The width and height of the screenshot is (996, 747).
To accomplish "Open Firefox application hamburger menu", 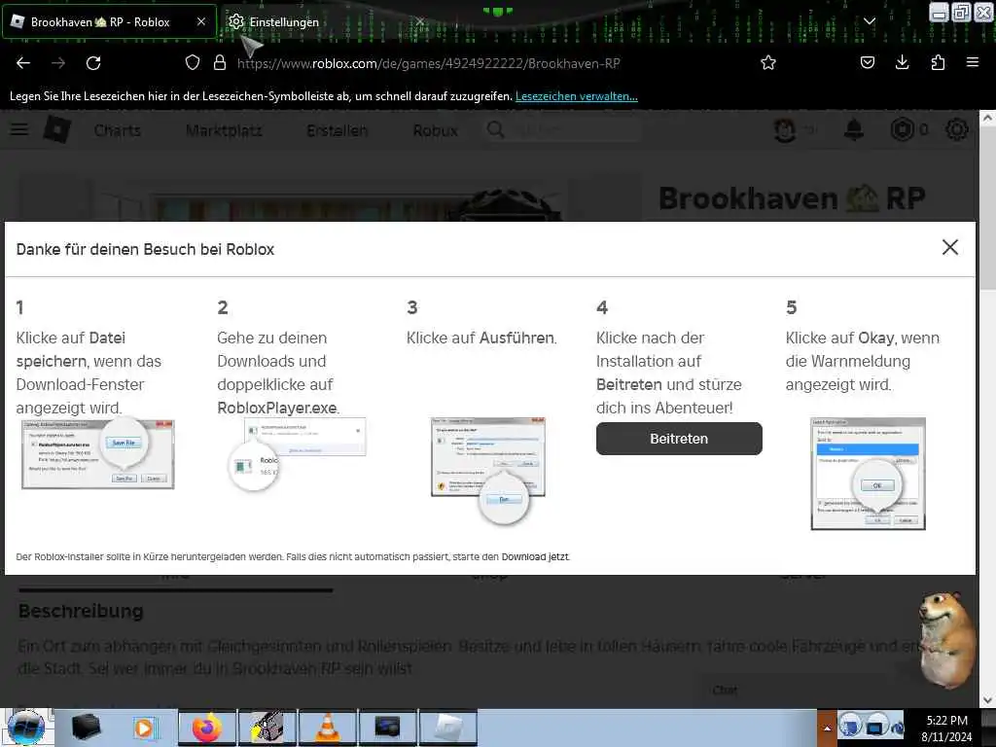I will [972, 62].
